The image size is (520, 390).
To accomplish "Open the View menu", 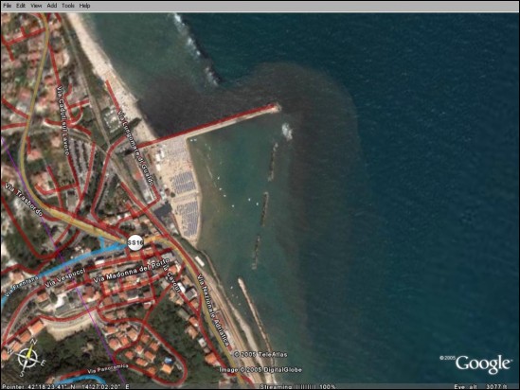I will click(x=36, y=6).
